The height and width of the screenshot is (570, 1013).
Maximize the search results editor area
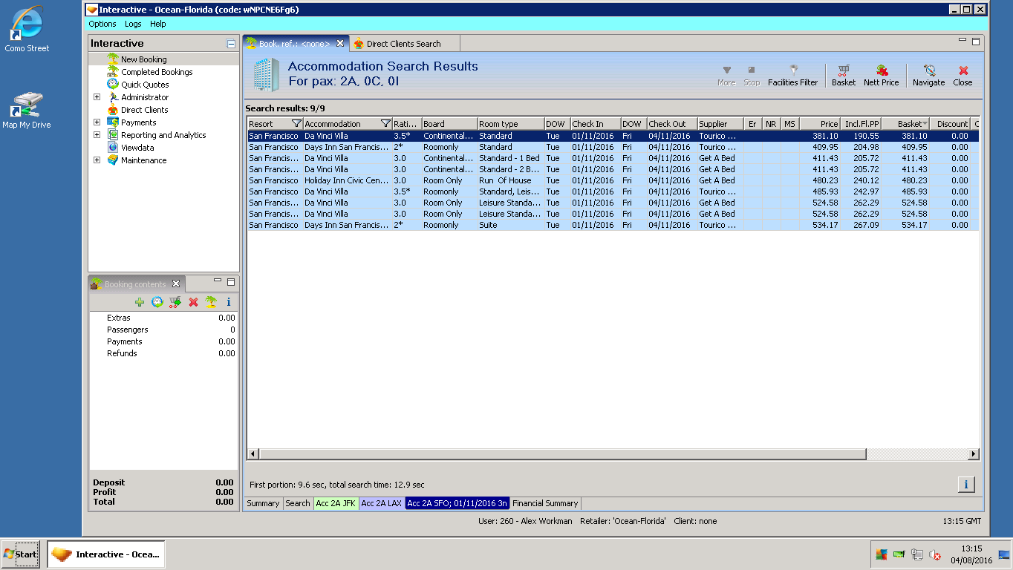pos(976,42)
